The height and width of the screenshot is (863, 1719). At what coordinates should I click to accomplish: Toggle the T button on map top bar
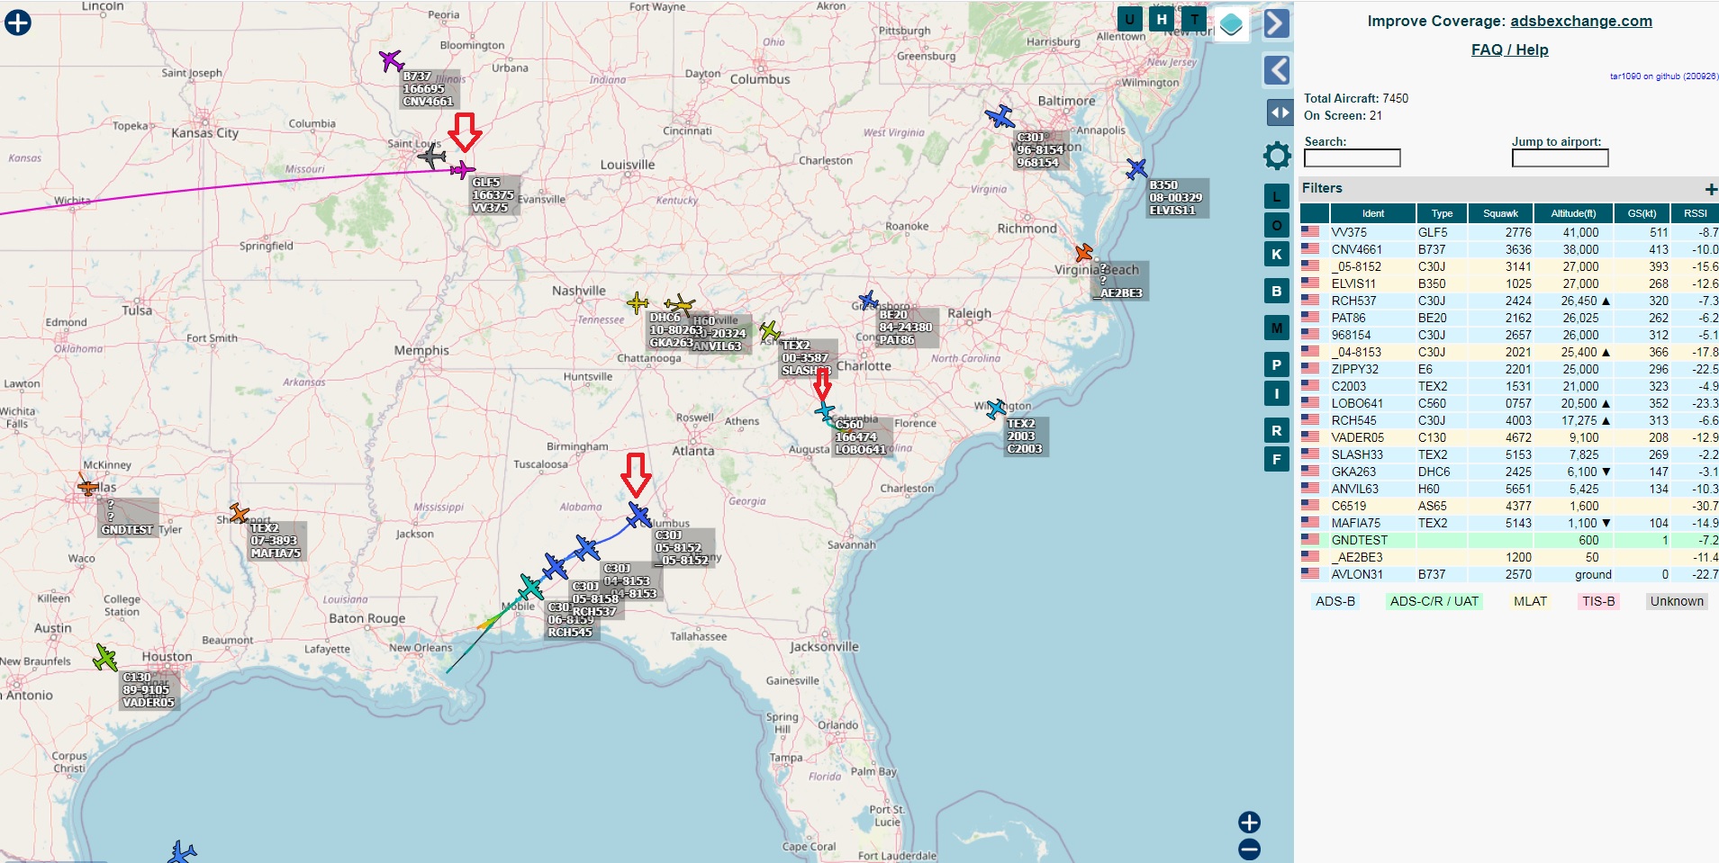click(x=1194, y=18)
